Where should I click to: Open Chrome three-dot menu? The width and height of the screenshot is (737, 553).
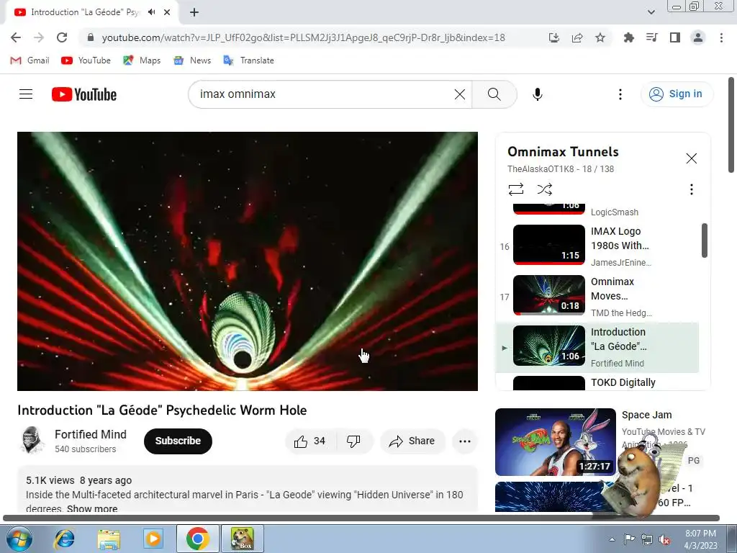point(721,37)
